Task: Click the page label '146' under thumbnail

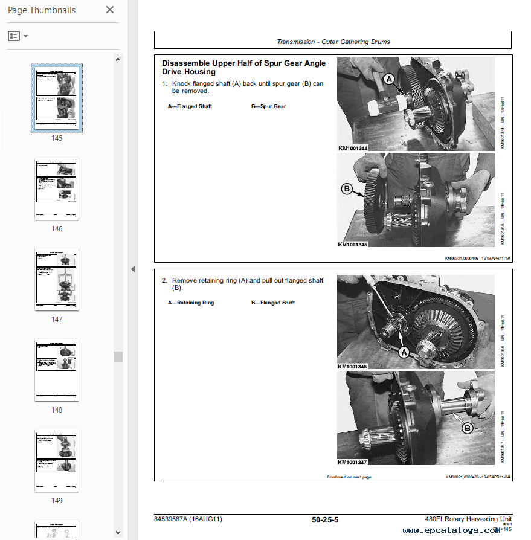Action: [x=57, y=229]
